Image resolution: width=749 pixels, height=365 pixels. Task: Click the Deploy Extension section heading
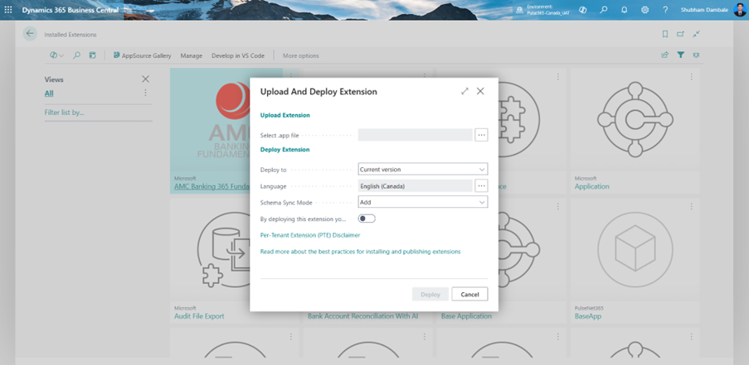click(285, 149)
